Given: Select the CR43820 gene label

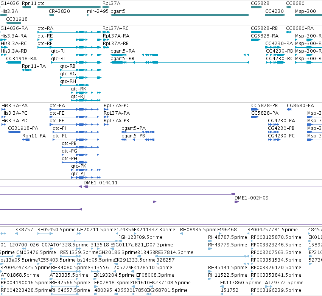Looking at the screenshot, I should pos(59,11).
